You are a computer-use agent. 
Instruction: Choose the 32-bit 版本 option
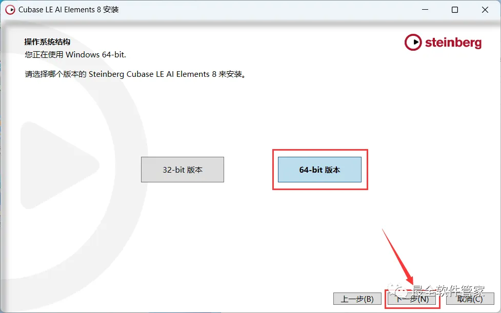pyautogui.click(x=183, y=170)
